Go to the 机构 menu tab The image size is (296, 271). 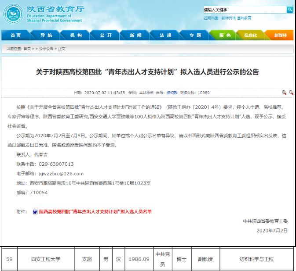click(76, 35)
